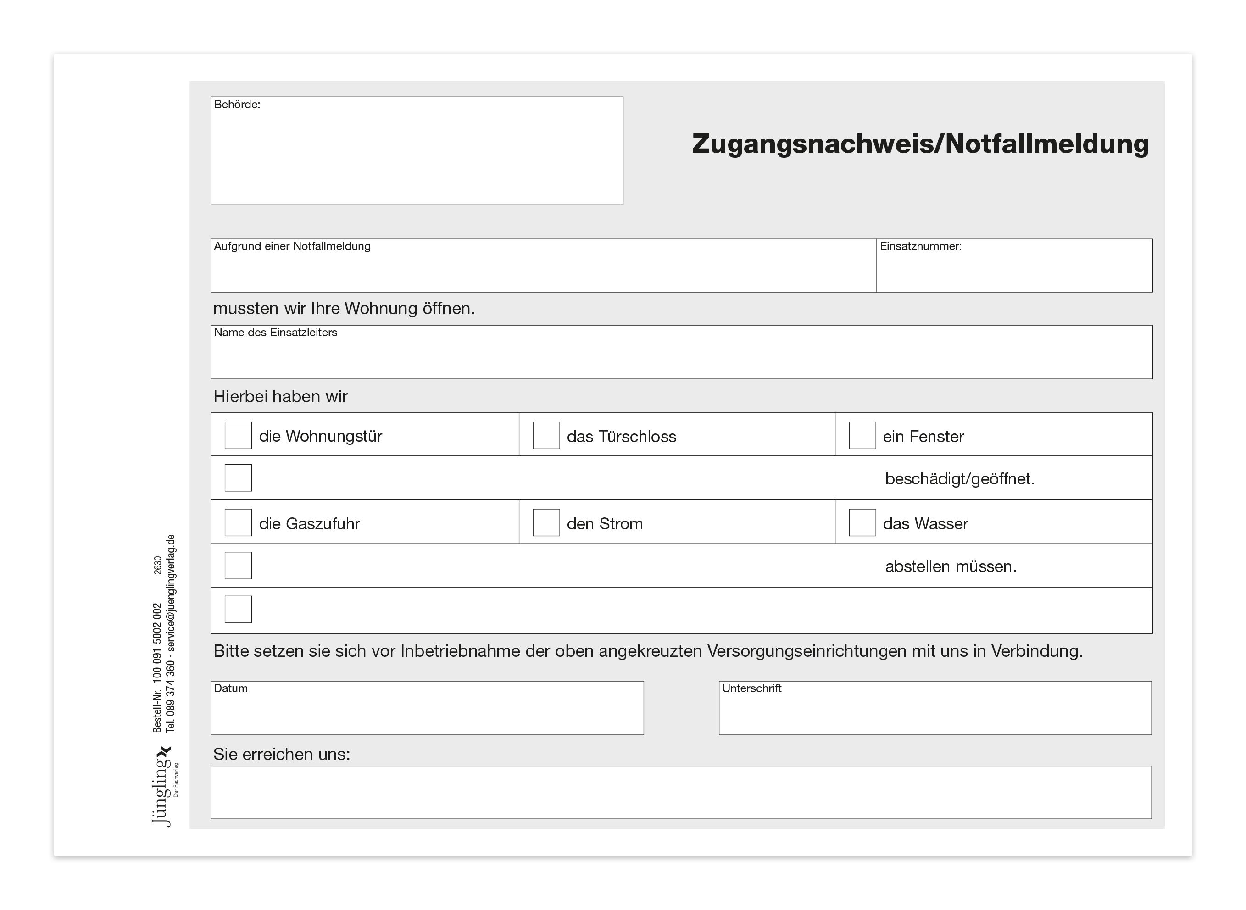The width and height of the screenshot is (1246, 910).
Task: Click the Bestell-Nr. 100 091 5002 002 text
Action: click(157, 668)
